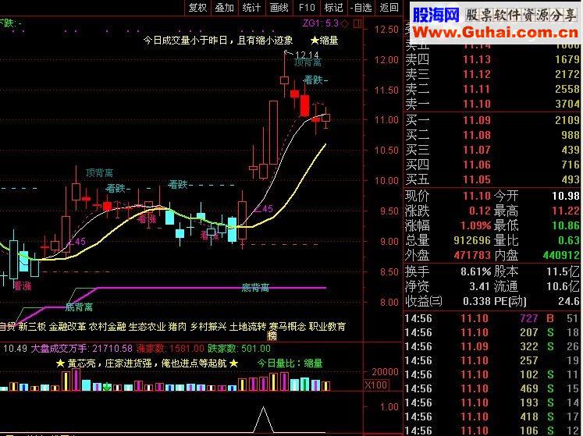Select the 卖一 11.10 order row
The image size is (583, 436).
click(492, 104)
